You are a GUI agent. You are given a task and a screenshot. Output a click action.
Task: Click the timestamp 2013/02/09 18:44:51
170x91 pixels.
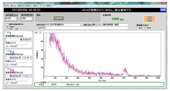pyautogui.click(x=26, y=10)
